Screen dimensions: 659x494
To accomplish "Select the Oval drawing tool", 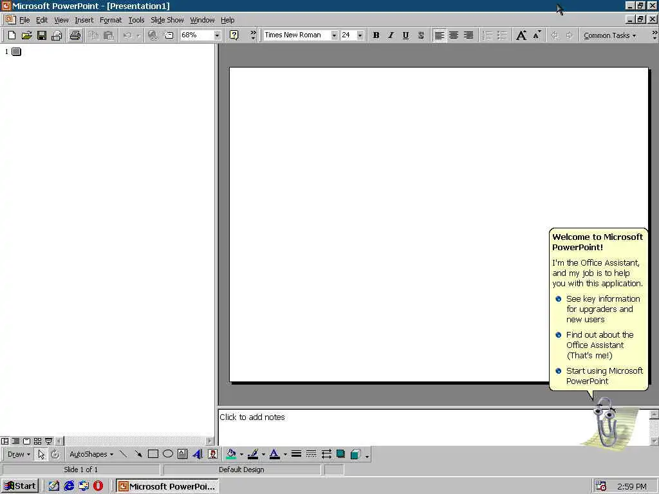I will pyautogui.click(x=168, y=453).
